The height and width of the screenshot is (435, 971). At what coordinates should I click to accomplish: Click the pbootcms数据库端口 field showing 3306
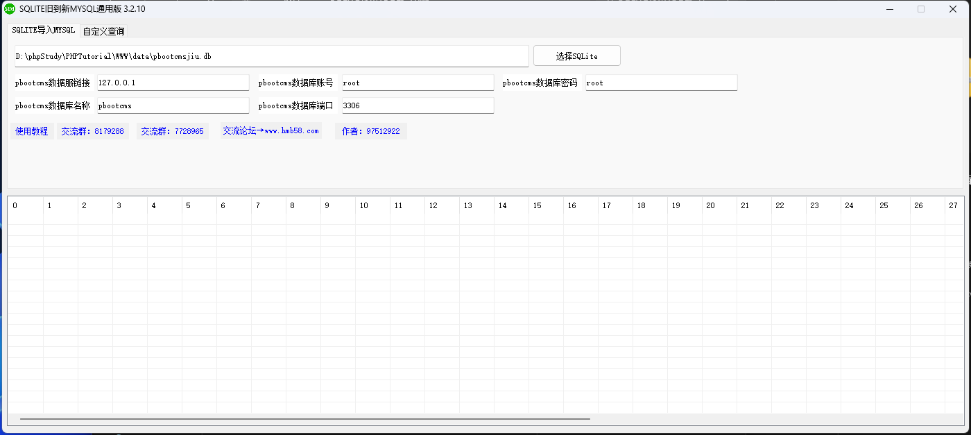tap(416, 105)
